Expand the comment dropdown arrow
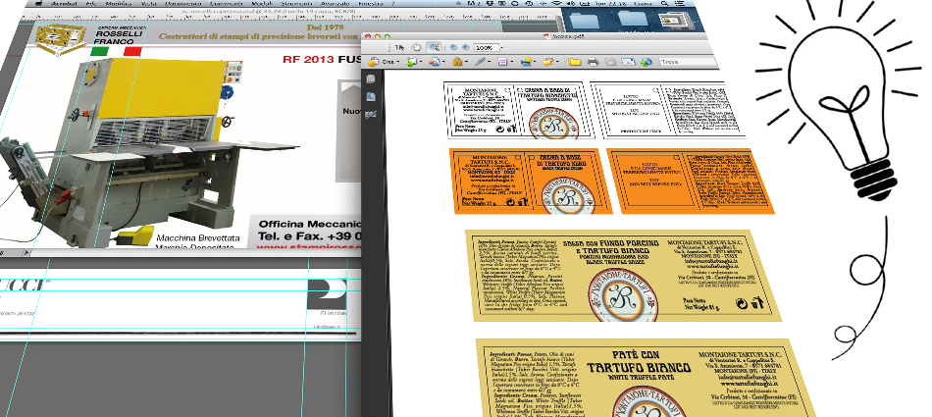The width and height of the screenshot is (932, 417). tap(557, 61)
